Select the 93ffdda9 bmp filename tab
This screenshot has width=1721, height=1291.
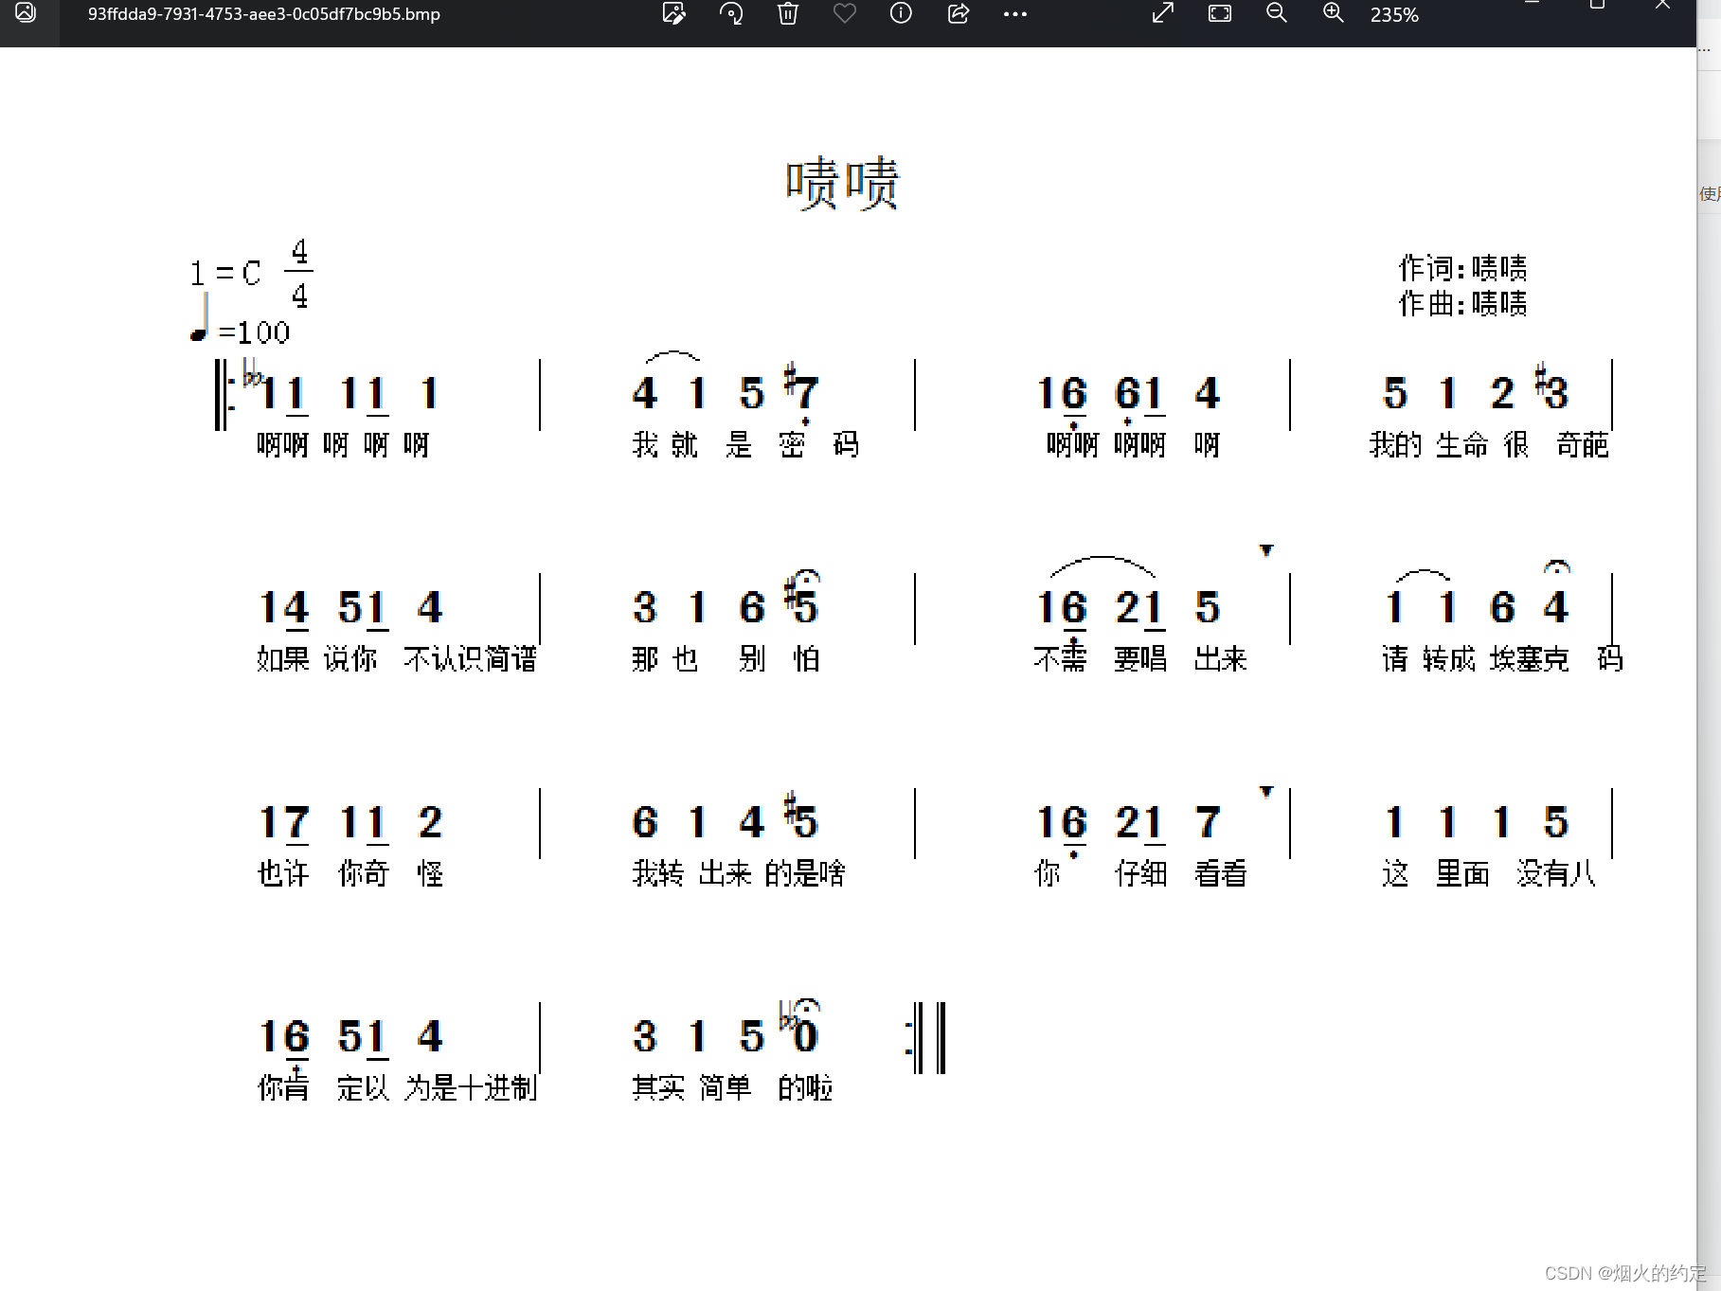pos(262,14)
